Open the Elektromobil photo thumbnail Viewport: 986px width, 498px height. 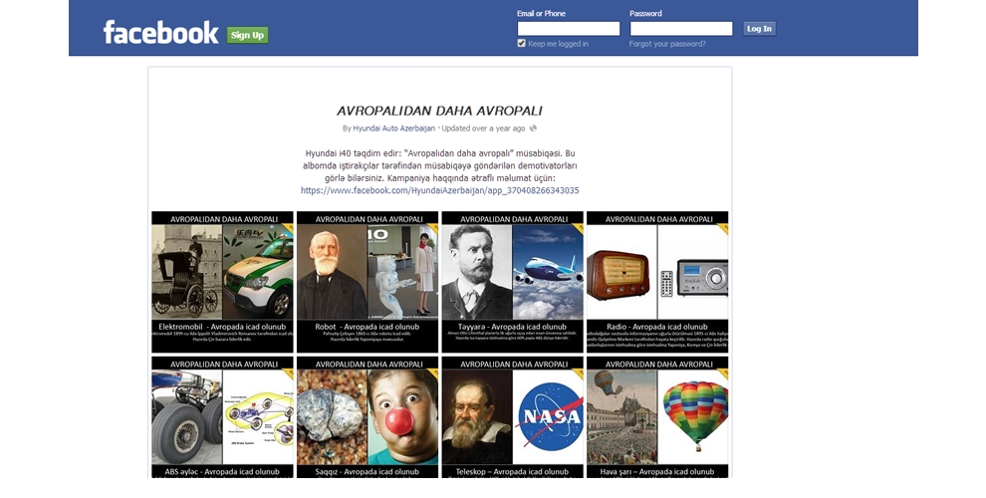(x=223, y=282)
